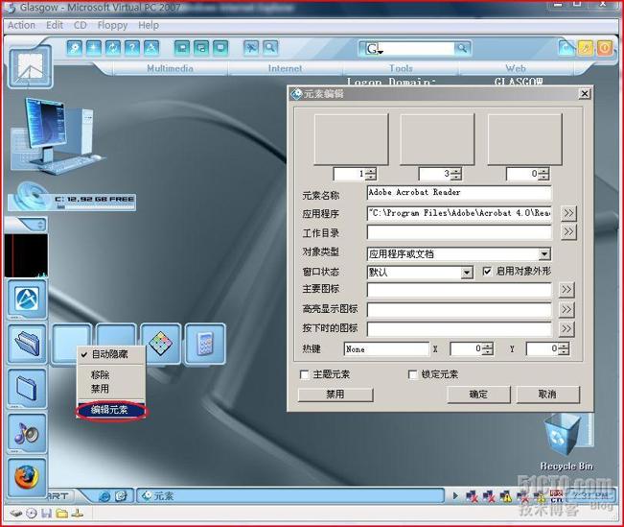The height and width of the screenshot is (527, 624).
Task: Open the search engine selector in the search box
Action: tap(375, 49)
